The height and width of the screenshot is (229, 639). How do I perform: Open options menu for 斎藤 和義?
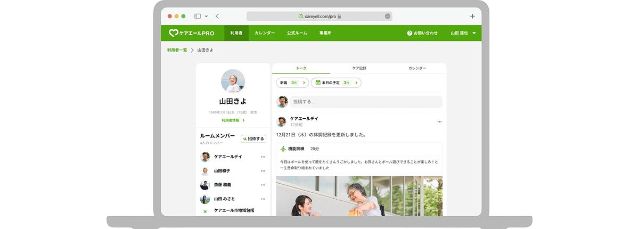coord(263,185)
